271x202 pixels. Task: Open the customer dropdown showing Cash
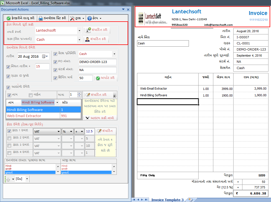coord(79,40)
